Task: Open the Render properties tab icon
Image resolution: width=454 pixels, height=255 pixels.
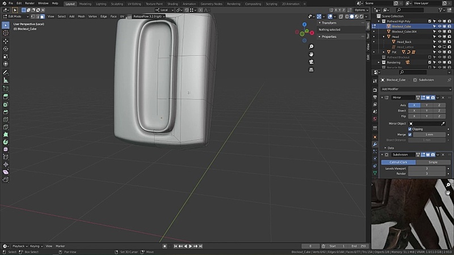Action: pos(375,90)
